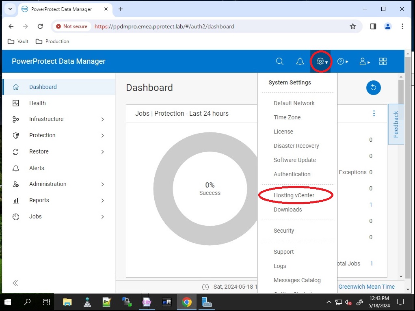Click the user account icon in header

[x=363, y=61]
